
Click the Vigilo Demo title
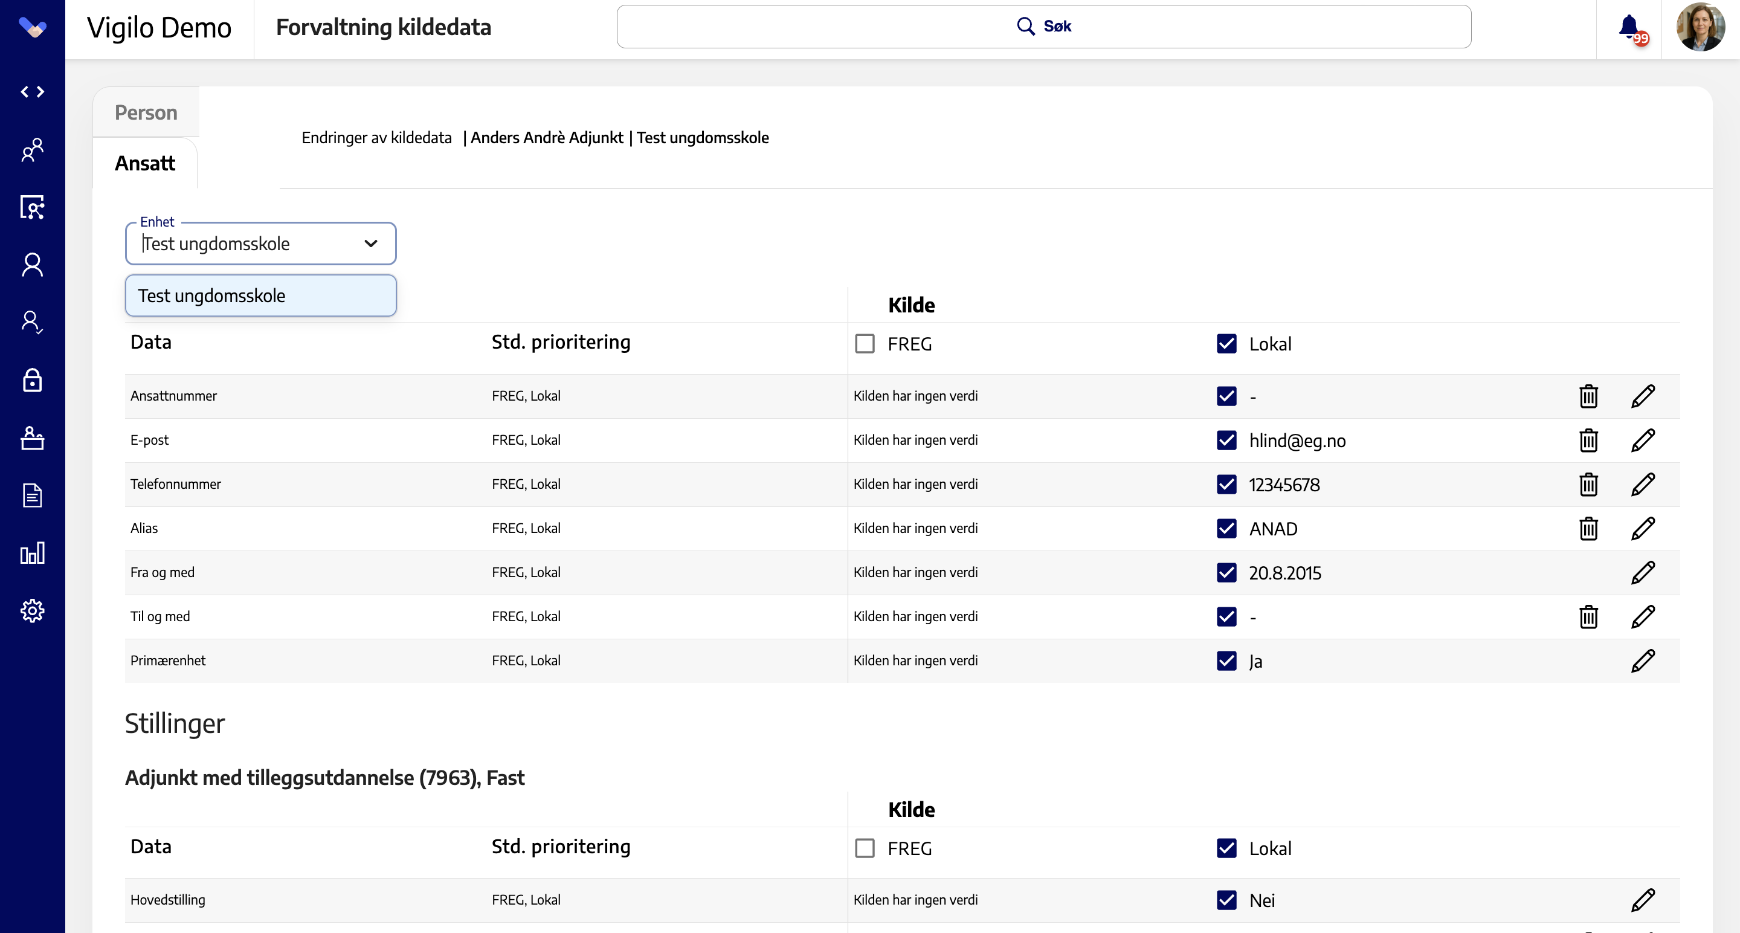coord(159,28)
